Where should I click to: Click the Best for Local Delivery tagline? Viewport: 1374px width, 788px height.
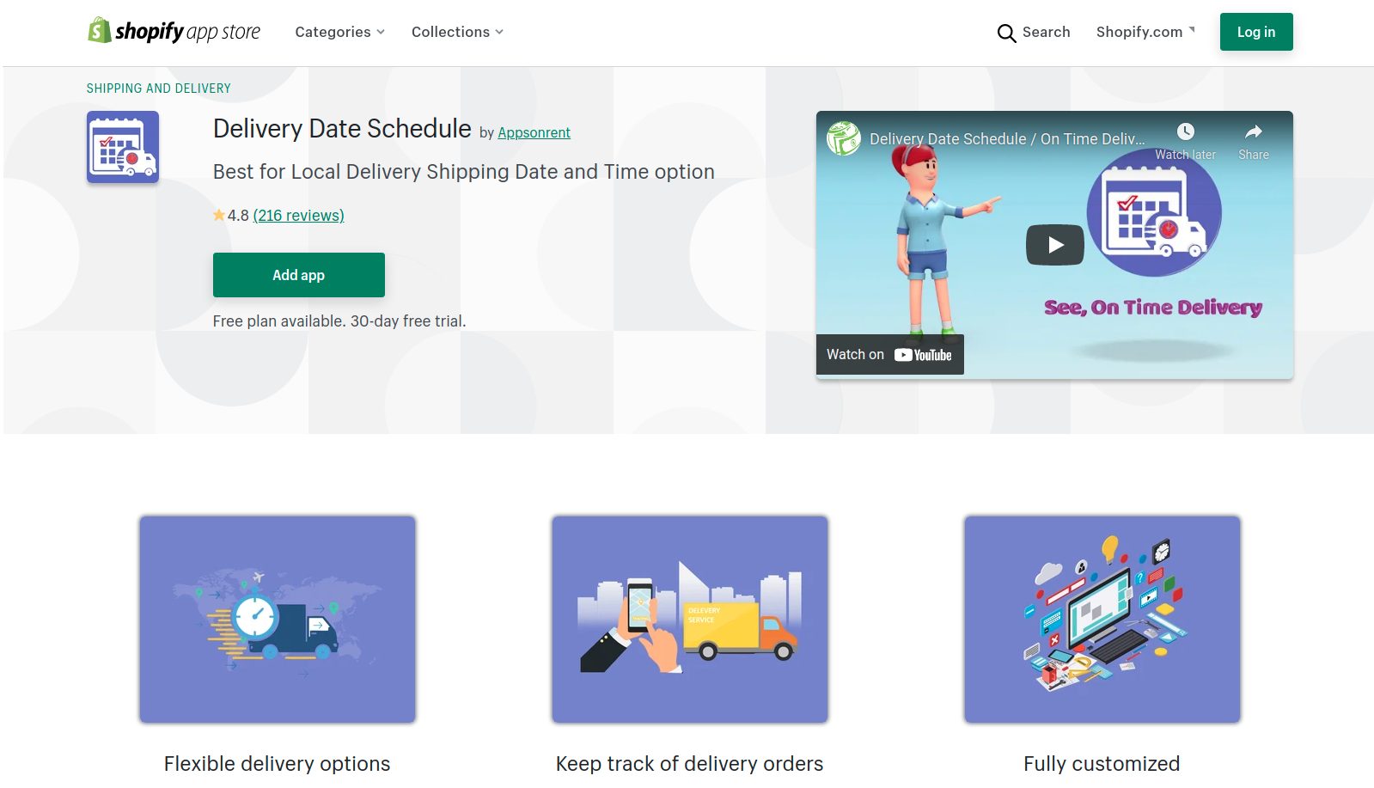[x=464, y=172]
